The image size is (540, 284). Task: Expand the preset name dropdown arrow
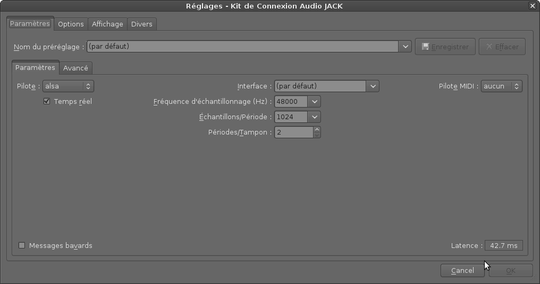[406, 46]
